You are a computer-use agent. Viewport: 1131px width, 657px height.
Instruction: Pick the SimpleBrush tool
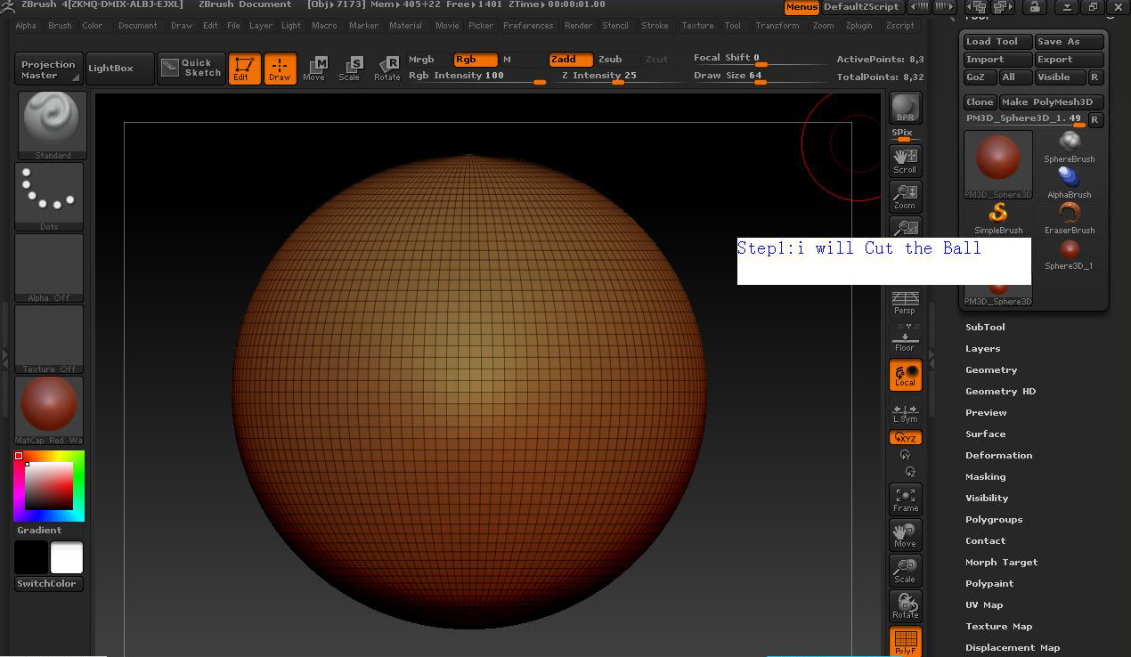point(998,217)
